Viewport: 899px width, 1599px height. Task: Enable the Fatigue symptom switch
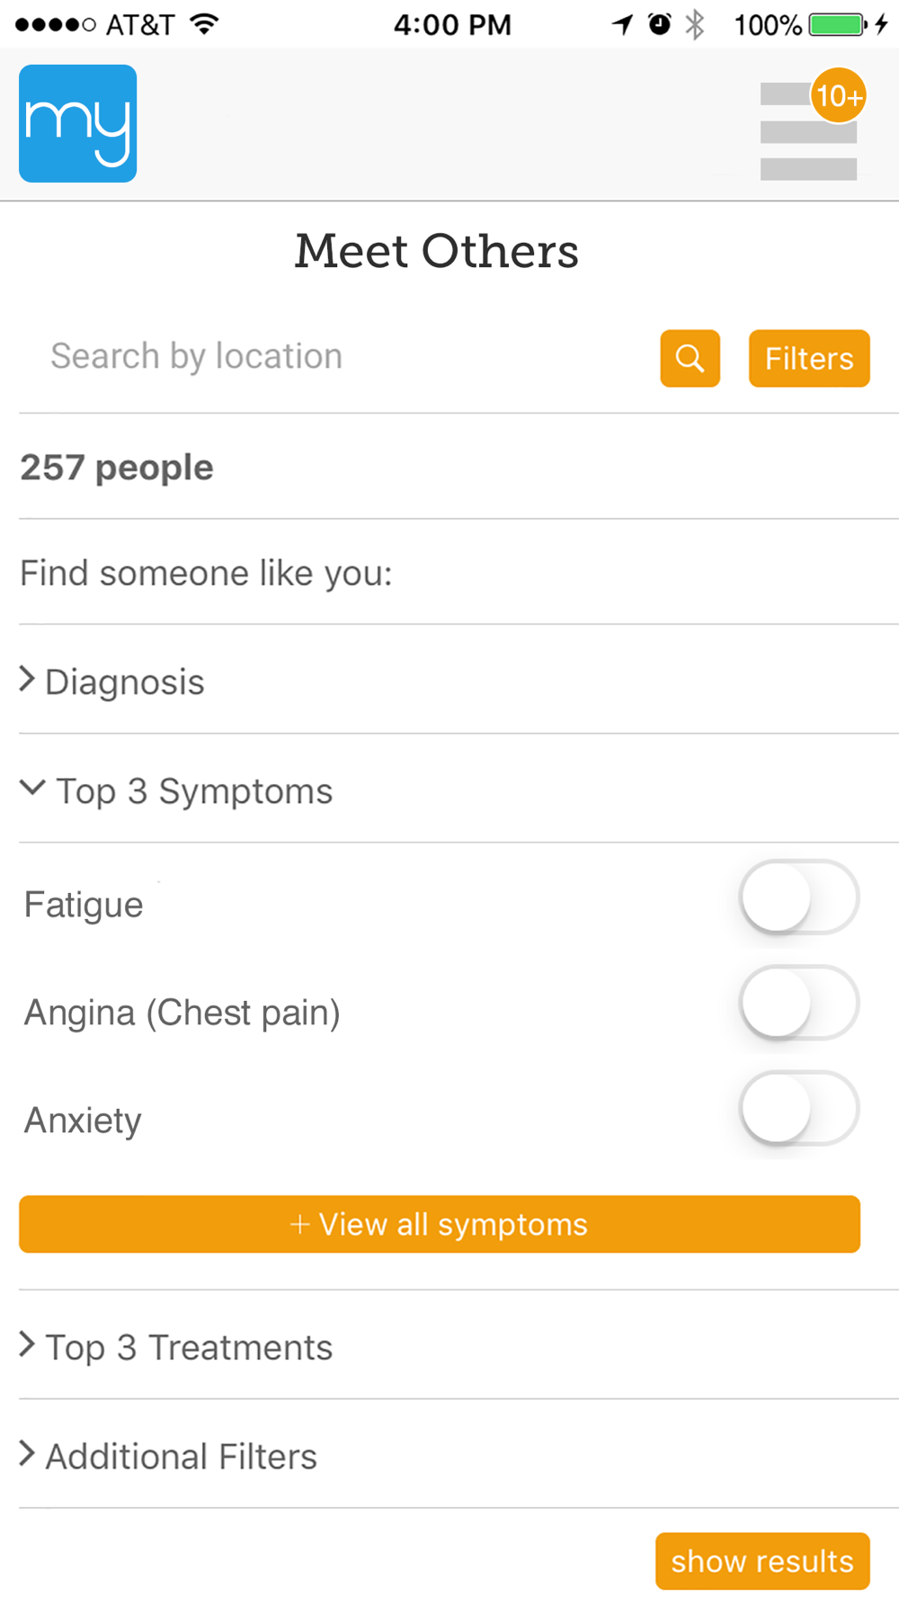(x=799, y=898)
